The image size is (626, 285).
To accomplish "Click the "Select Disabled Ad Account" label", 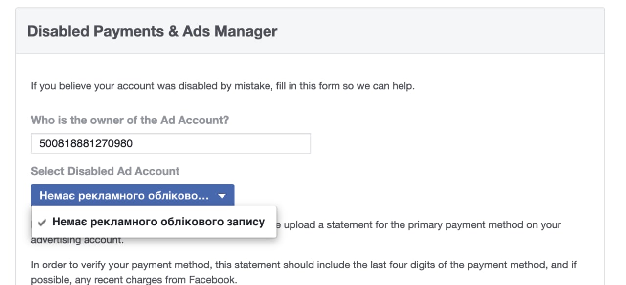I will pos(105,171).
